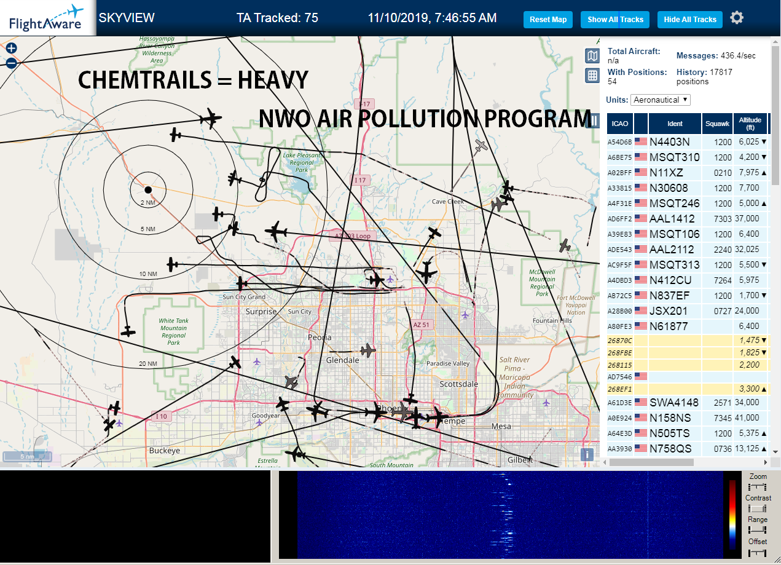Select gray aircraft near McDowell Mountain park
Viewport: 781px width, 565px height.
(565, 245)
